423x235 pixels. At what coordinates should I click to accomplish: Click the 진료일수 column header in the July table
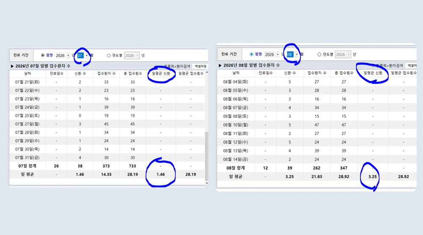point(56,73)
